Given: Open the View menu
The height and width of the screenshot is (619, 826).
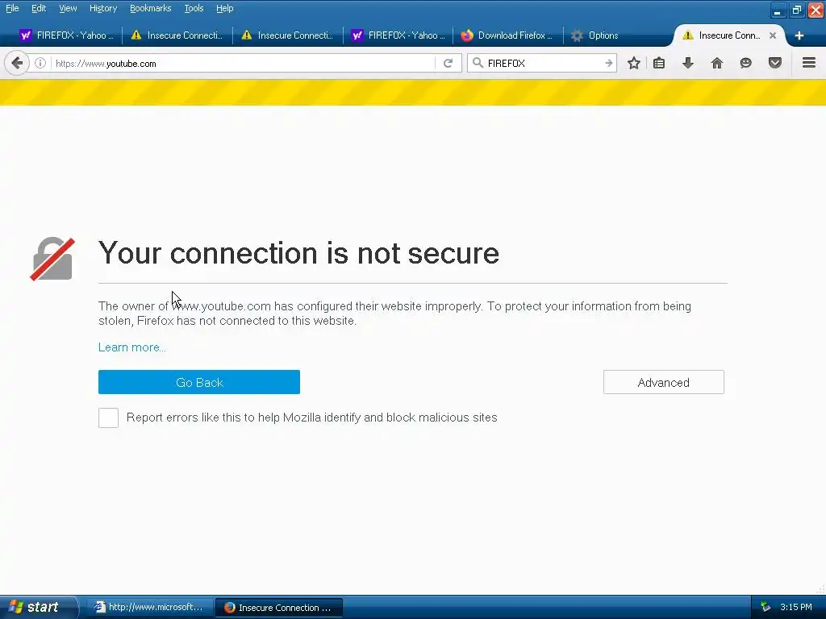Looking at the screenshot, I should (x=68, y=8).
